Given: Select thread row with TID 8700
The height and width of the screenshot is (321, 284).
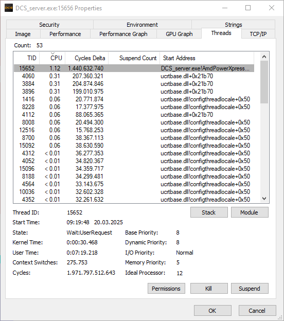Looking at the screenshot, I should (134, 138).
